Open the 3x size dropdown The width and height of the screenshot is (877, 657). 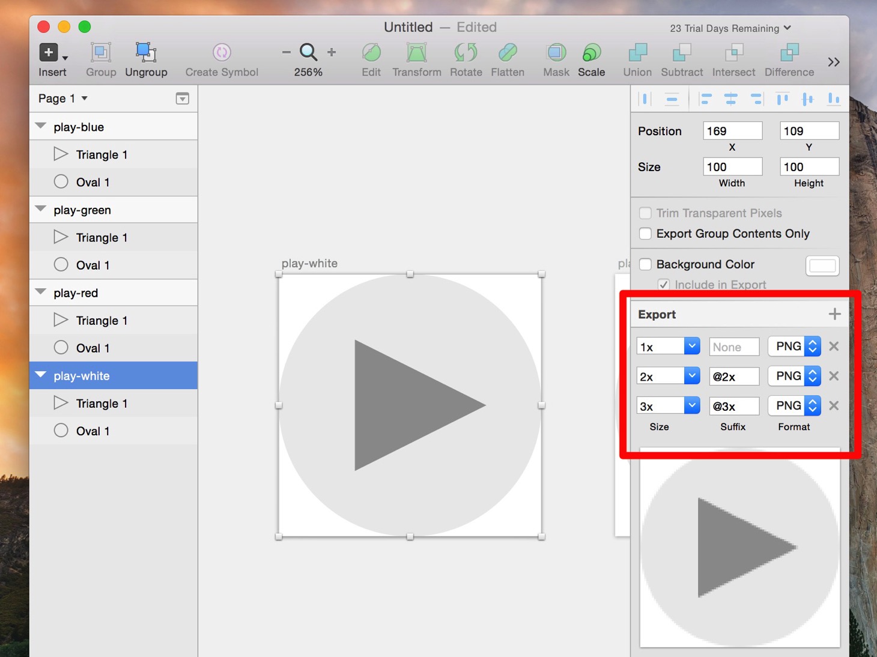coord(668,406)
